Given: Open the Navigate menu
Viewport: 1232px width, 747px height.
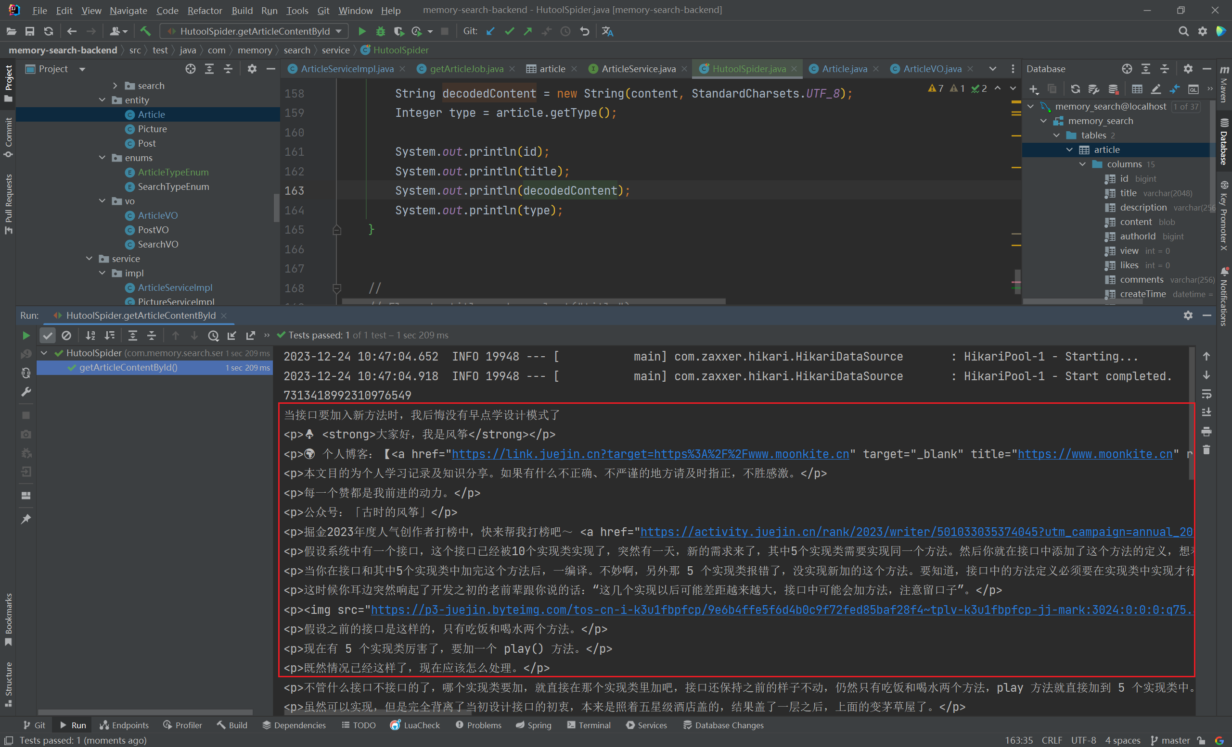Looking at the screenshot, I should (128, 10).
